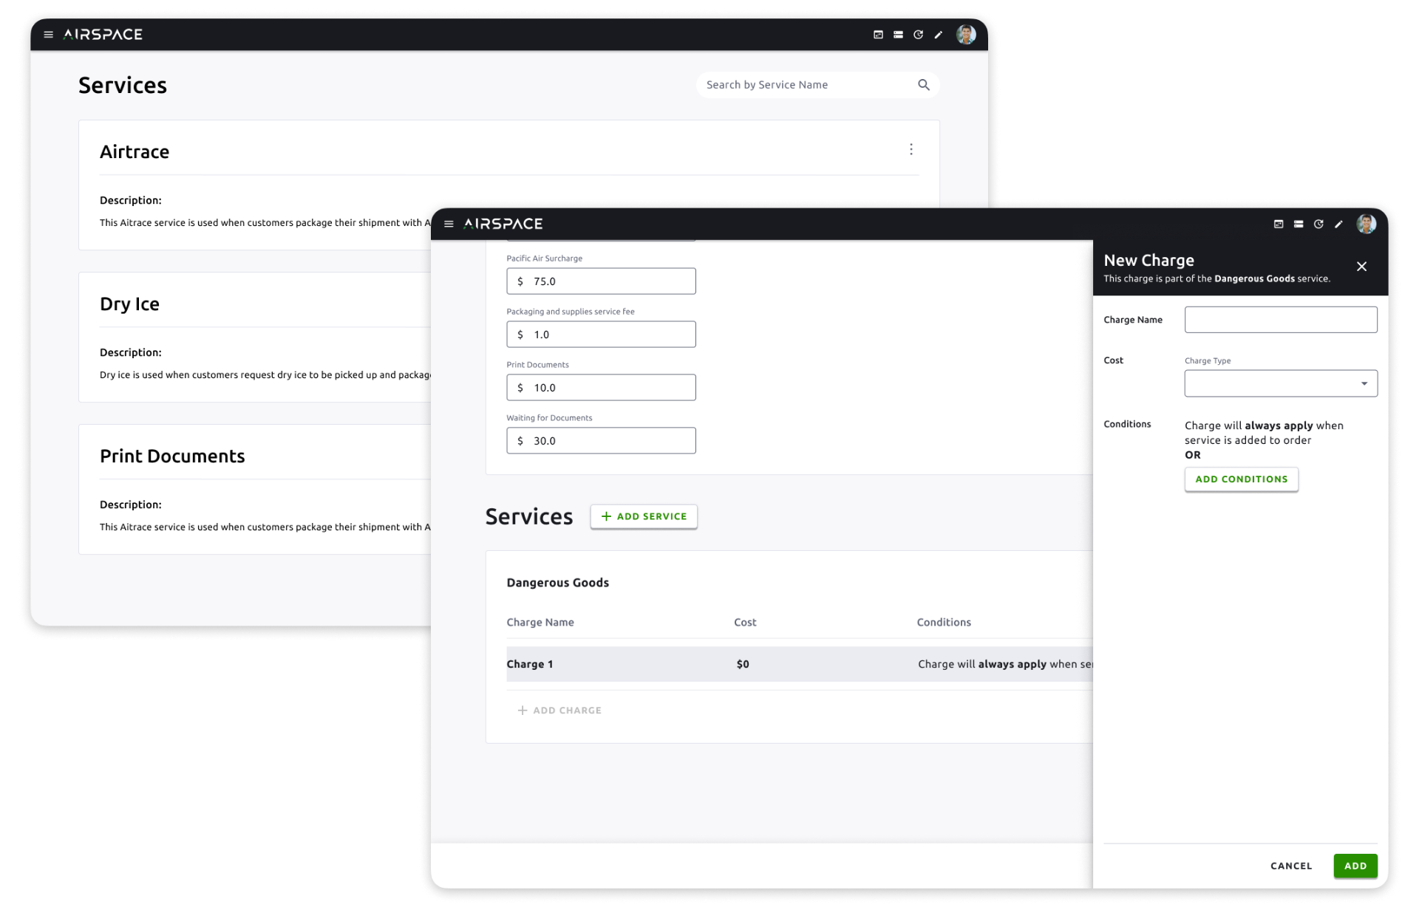The height and width of the screenshot is (907, 1419).
Task: Click the Airtrace description text
Action: [265, 222]
